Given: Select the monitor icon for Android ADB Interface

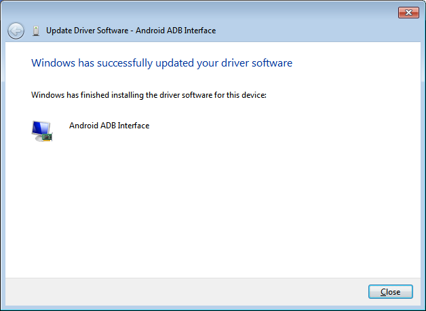Looking at the screenshot, I should 41,130.
